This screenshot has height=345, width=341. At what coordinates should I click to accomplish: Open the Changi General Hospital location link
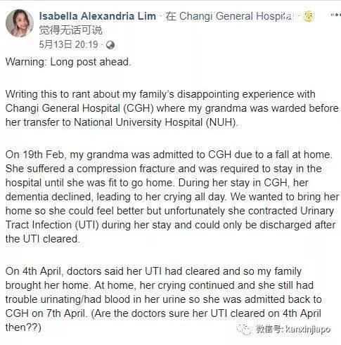point(236,16)
